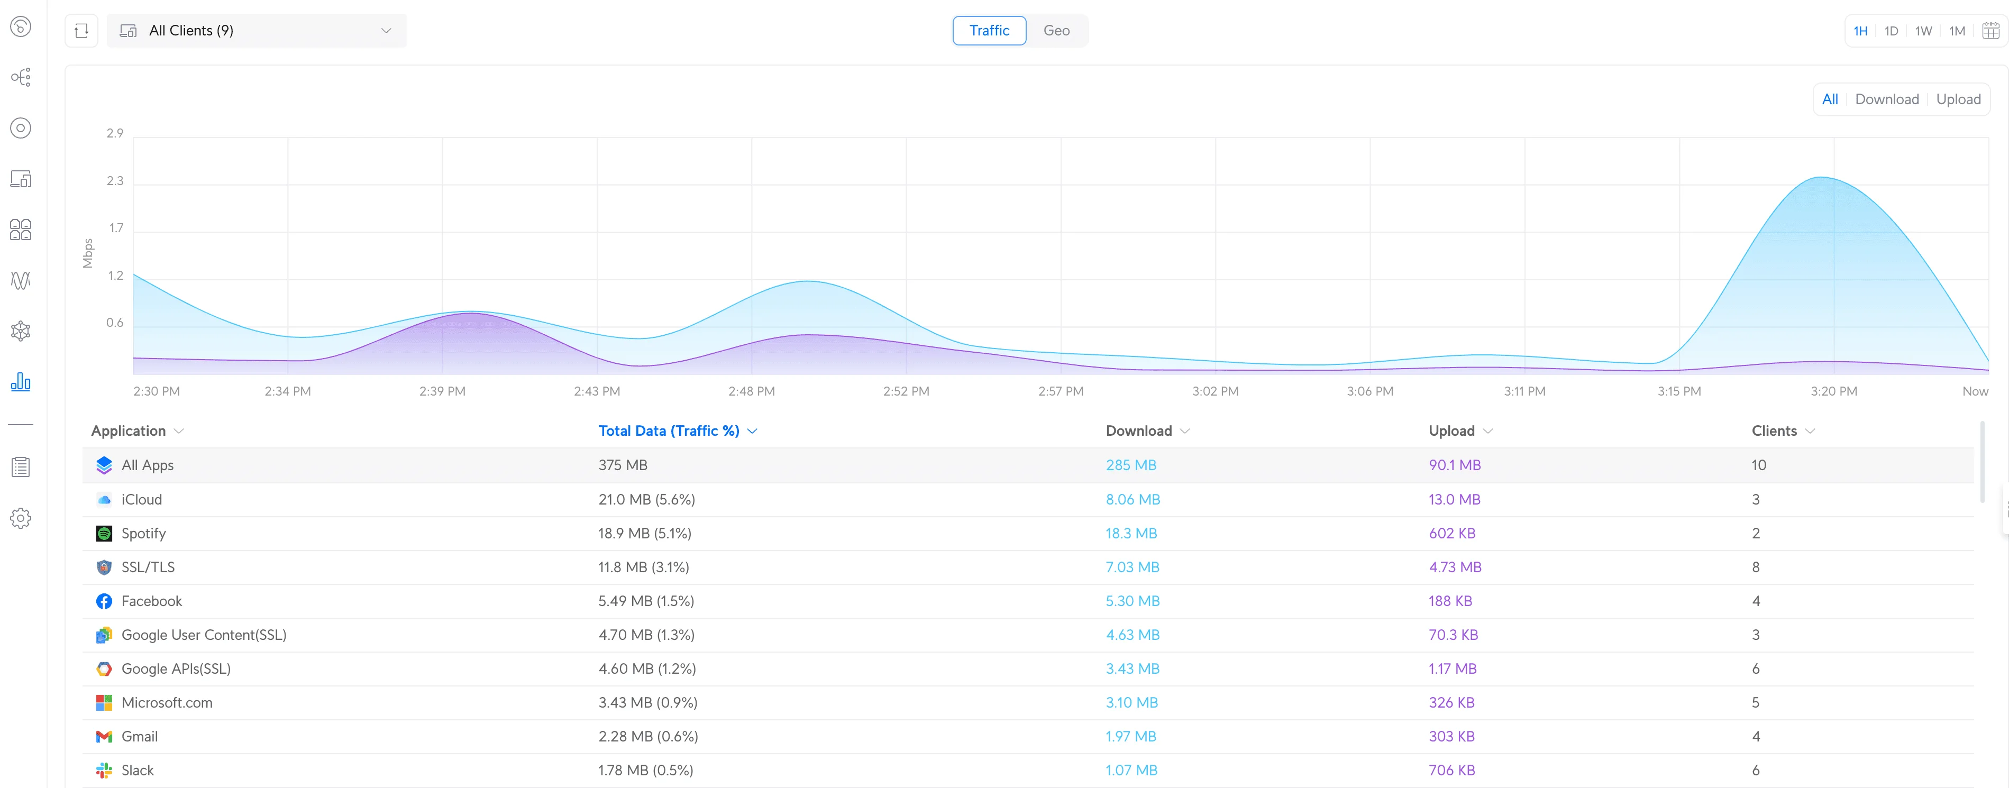The image size is (2009, 788).
Task: Open the settings gear at sidebar bottom
Action: 21,518
